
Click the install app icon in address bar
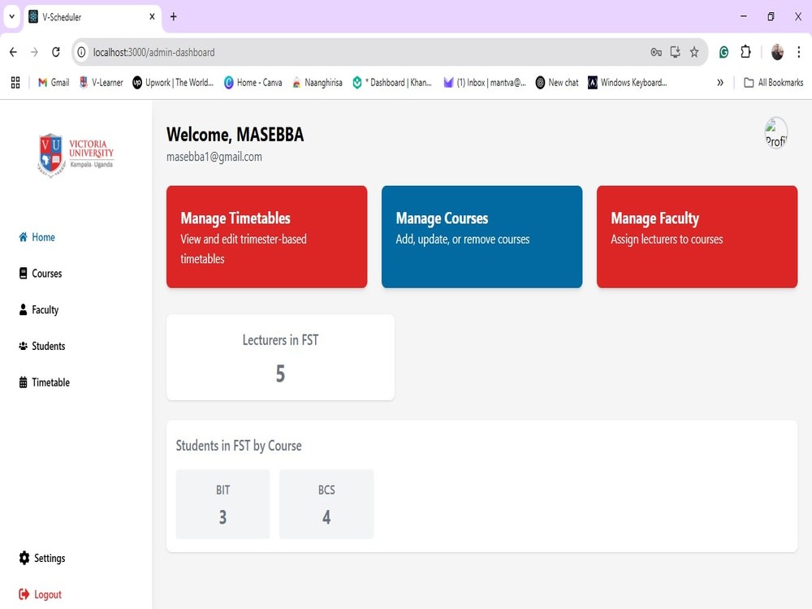[x=675, y=52]
